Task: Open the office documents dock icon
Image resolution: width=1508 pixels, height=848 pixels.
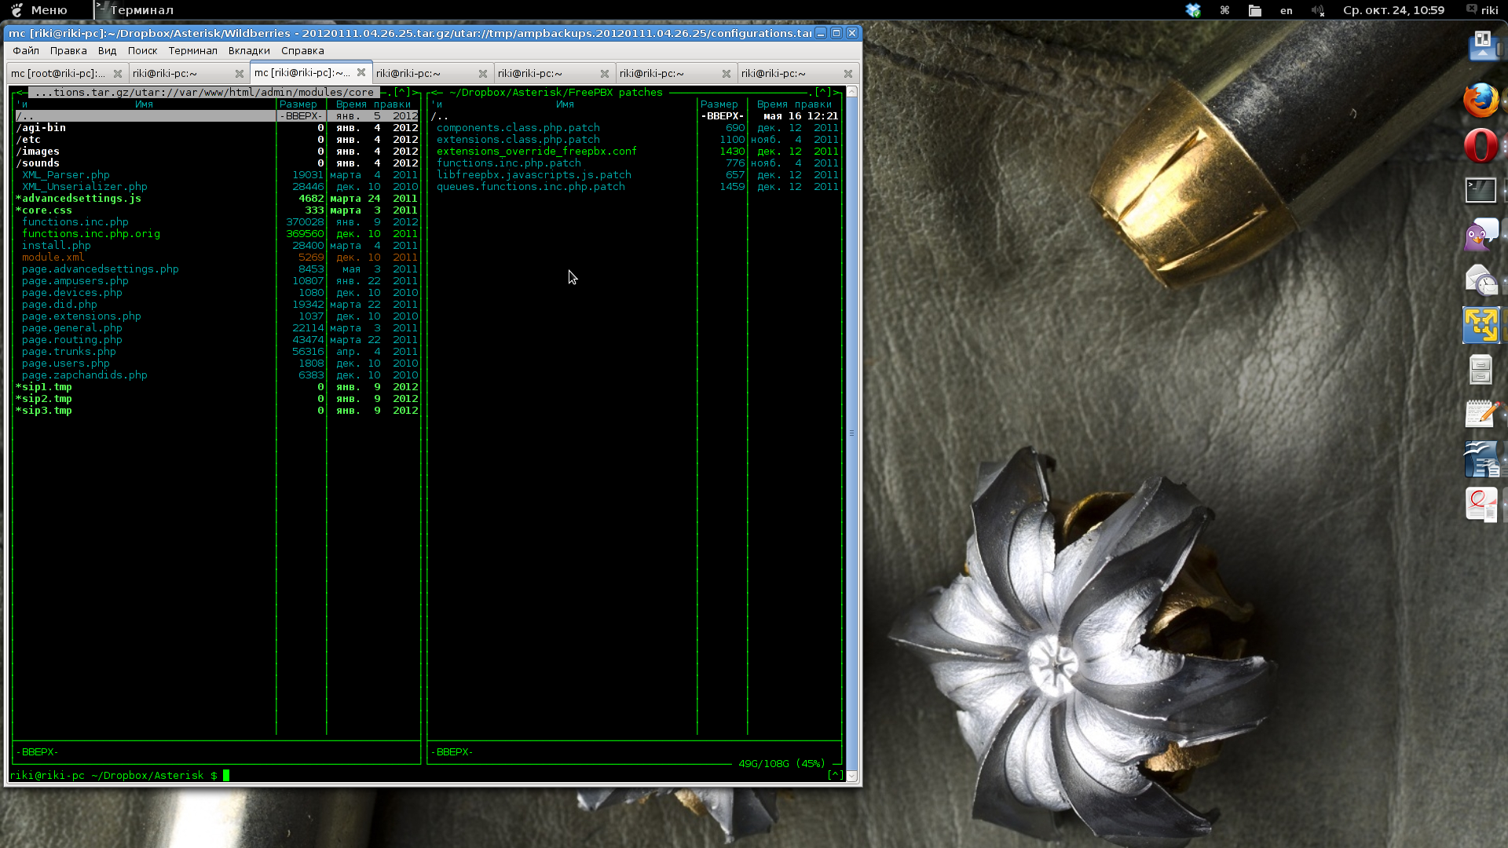Action: click(1481, 459)
